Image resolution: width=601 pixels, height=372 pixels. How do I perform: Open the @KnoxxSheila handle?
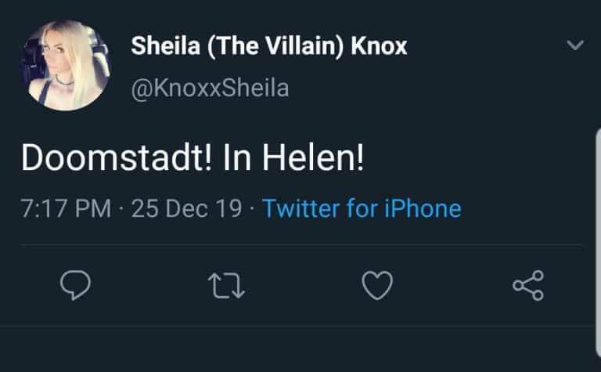pyautogui.click(x=210, y=88)
